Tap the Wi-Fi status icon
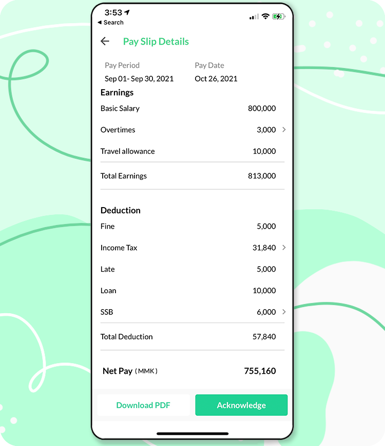The height and width of the screenshot is (446, 385). tap(265, 16)
